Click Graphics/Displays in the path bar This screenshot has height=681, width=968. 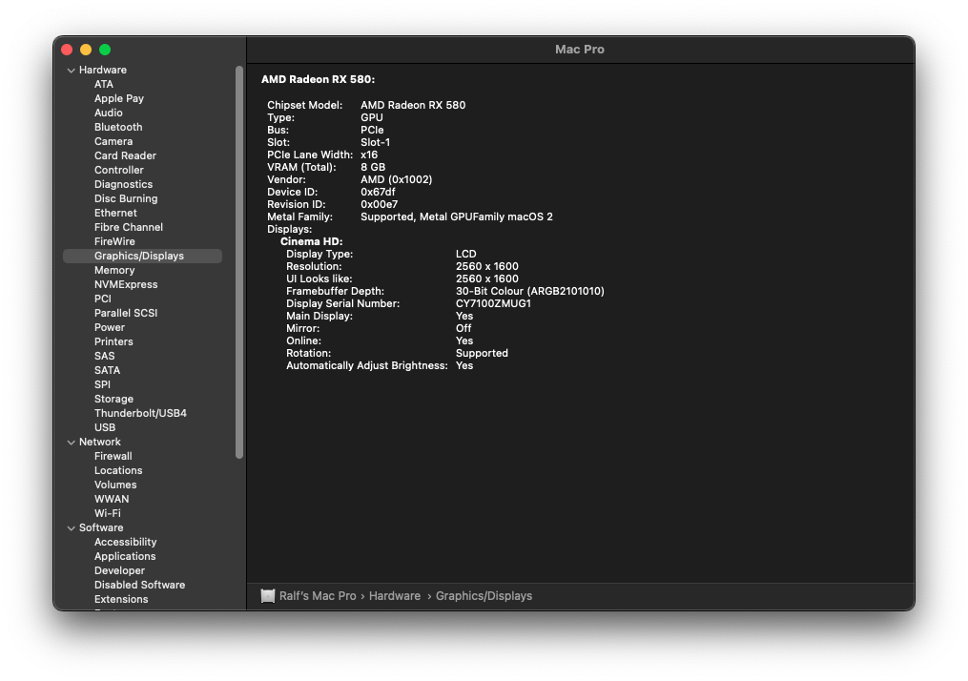[484, 596]
